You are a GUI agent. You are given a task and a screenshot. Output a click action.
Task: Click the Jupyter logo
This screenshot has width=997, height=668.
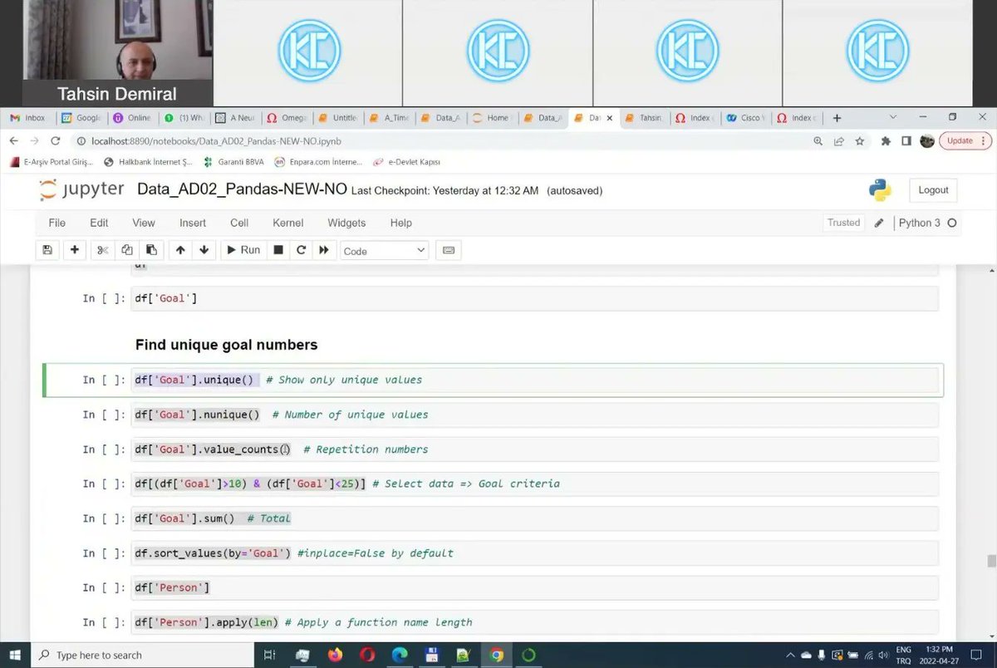pos(81,189)
